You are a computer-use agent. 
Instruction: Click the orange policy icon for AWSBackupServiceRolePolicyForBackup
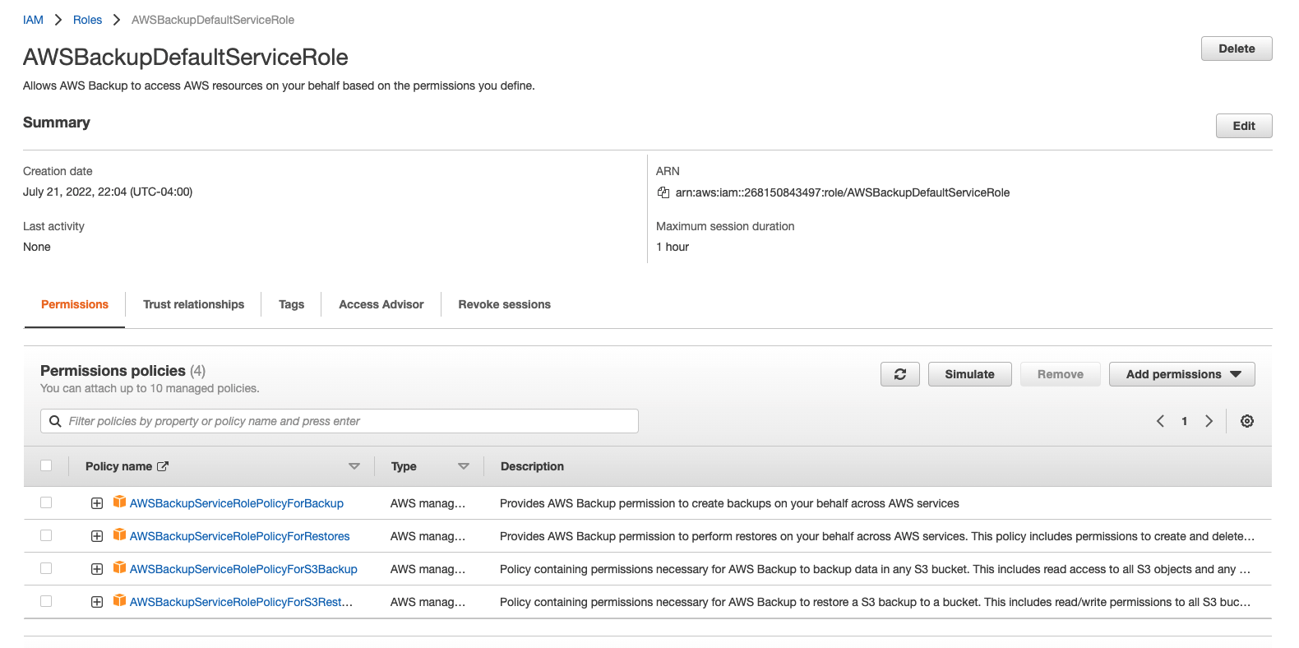[119, 502]
